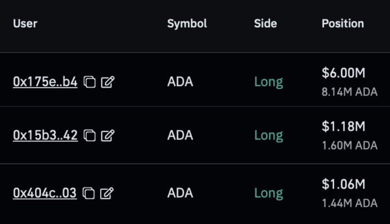Copy address 0x175e..b4 with copy icon
This screenshot has height=224, width=390.
(x=89, y=82)
